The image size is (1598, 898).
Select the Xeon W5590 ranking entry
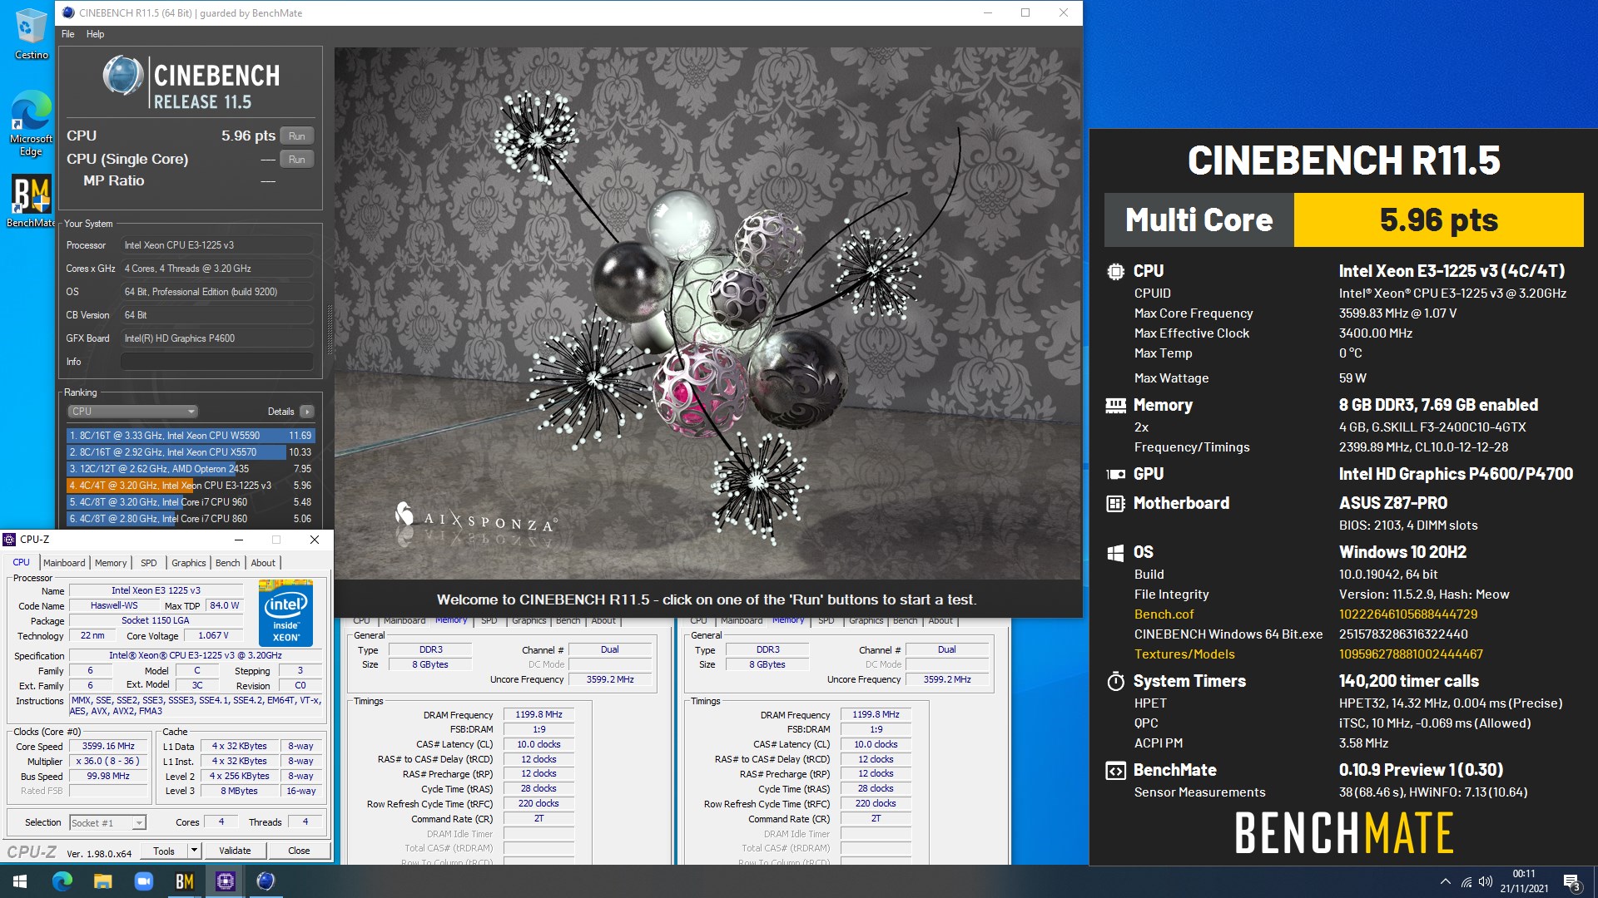191,436
